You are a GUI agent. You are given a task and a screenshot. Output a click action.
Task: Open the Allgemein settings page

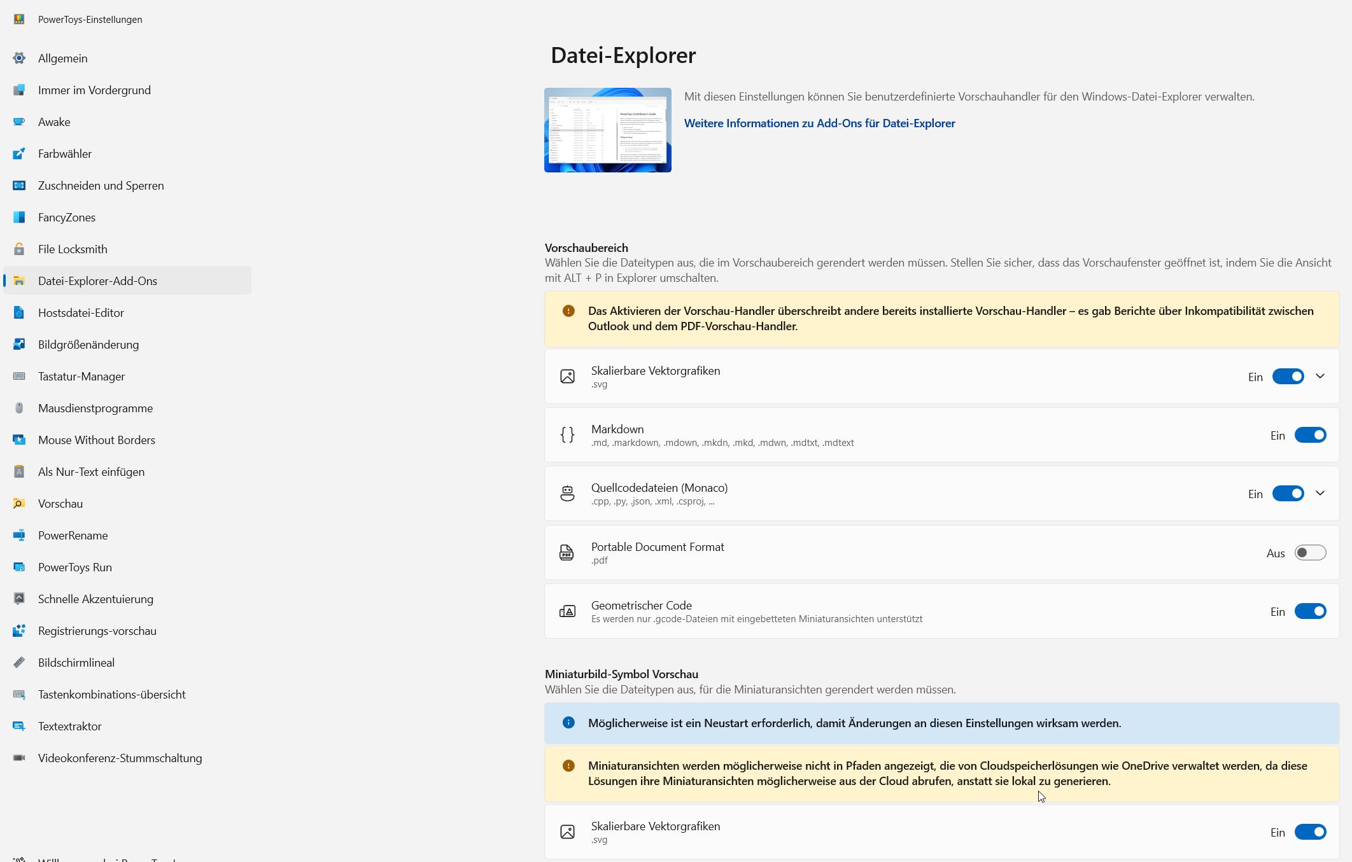click(x=62, y=59)
